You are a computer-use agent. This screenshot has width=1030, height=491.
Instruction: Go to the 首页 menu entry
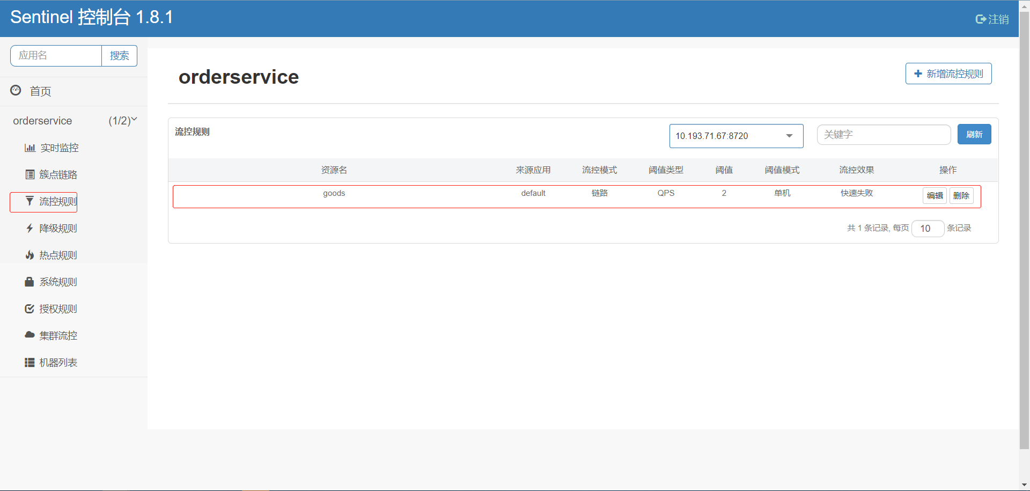pos(40,91)
